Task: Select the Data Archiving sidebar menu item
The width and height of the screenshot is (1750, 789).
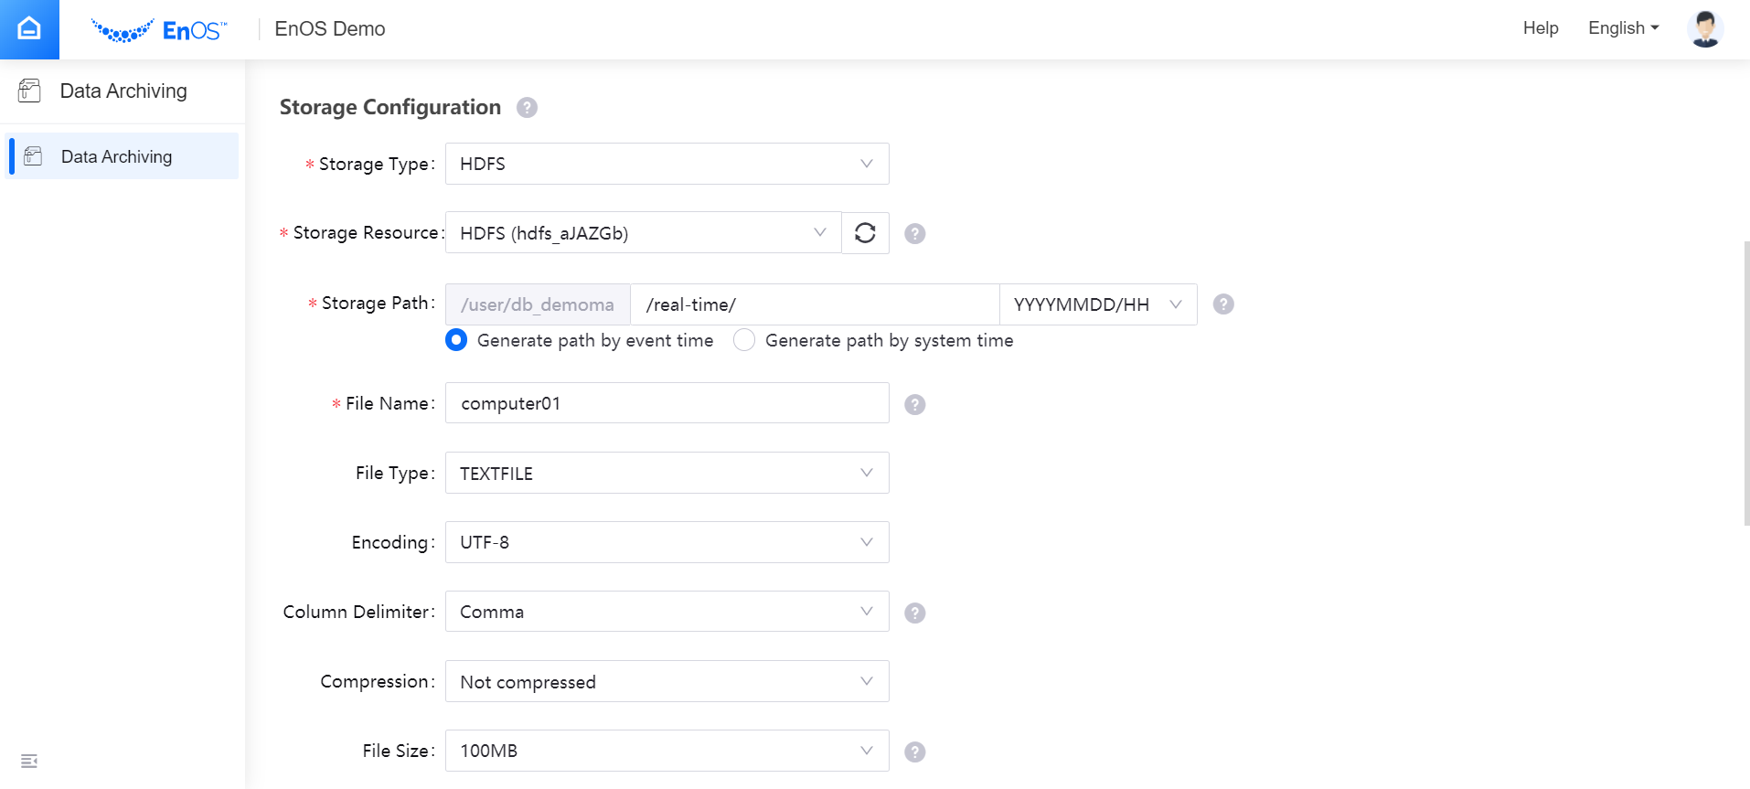Action: [x=123, y=156]
